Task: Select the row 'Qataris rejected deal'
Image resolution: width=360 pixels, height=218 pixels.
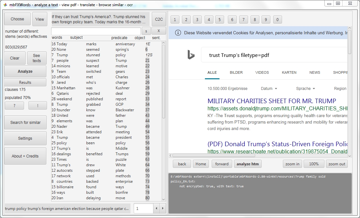Action: click(106, 93)
